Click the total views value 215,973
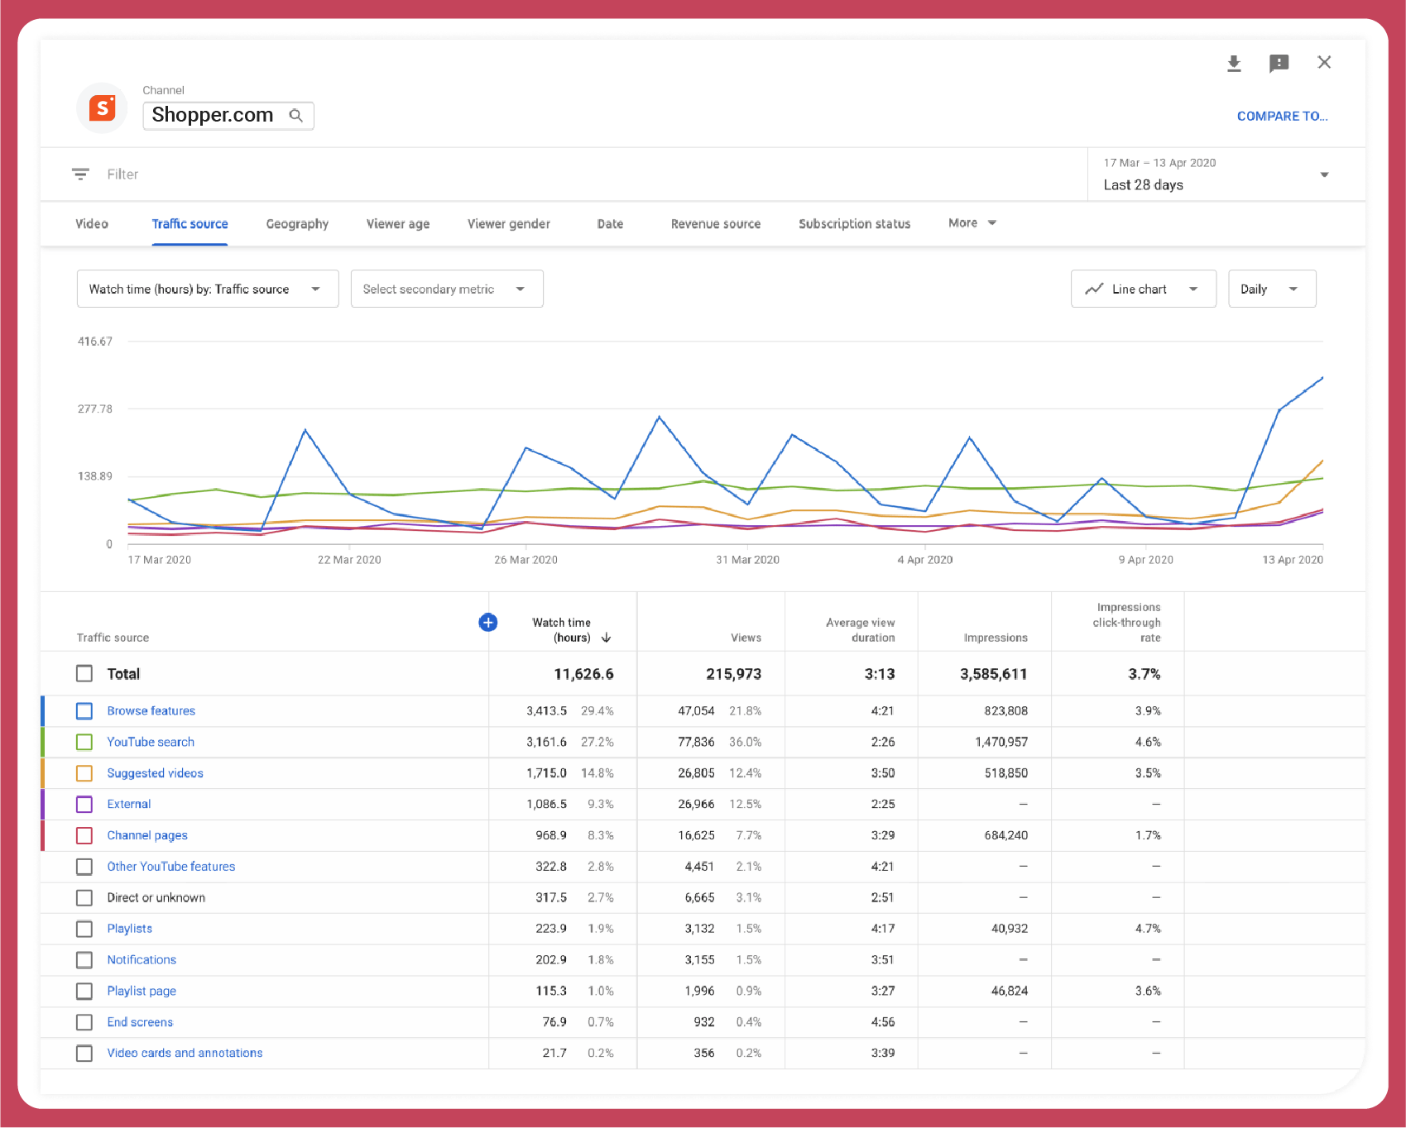The height and width of the screenshot is (1128, 1406). click(733, 674)
